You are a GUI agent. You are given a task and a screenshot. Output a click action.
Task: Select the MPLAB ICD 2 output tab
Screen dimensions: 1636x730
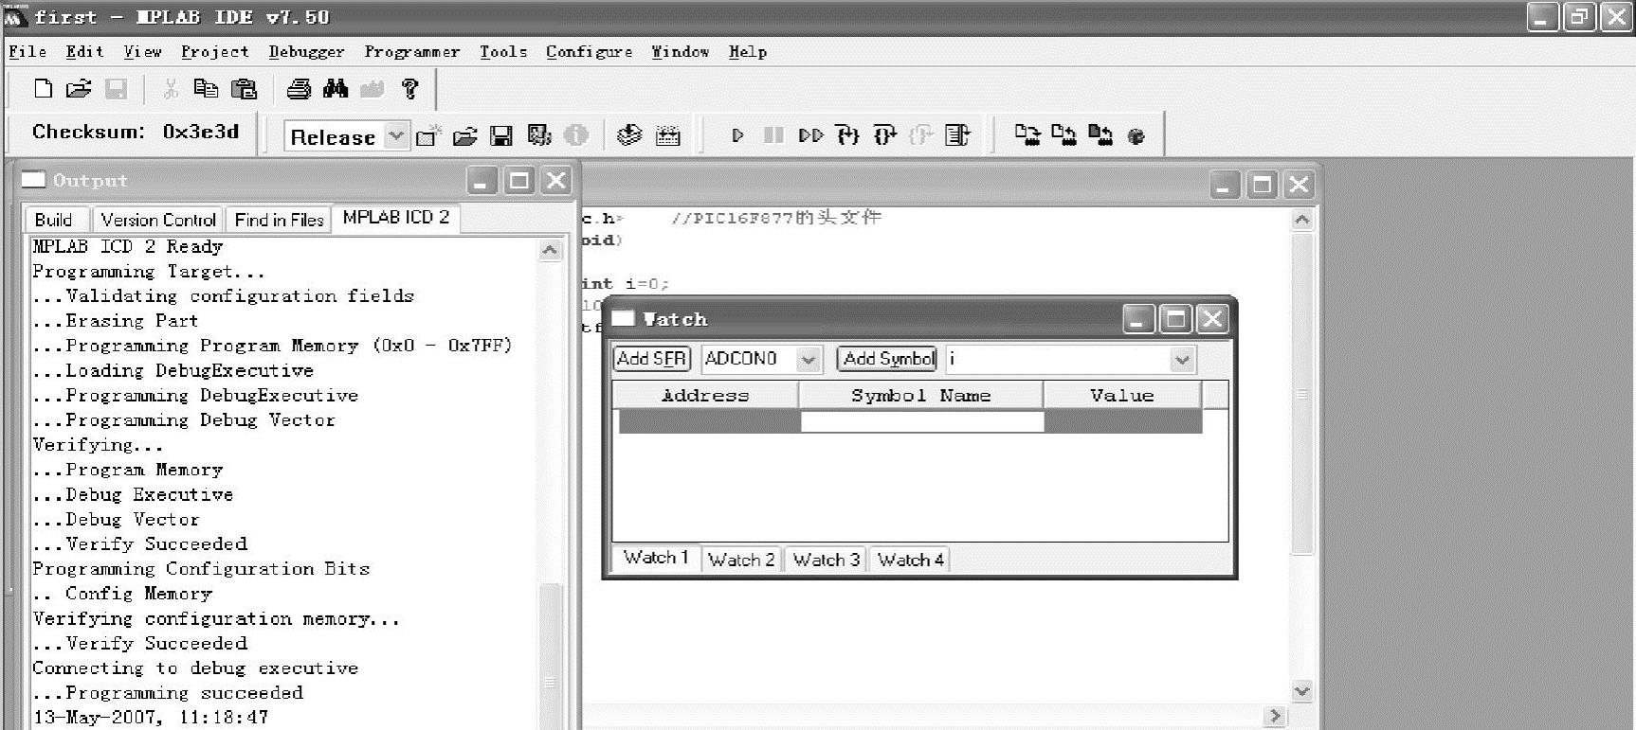point(396,218)
